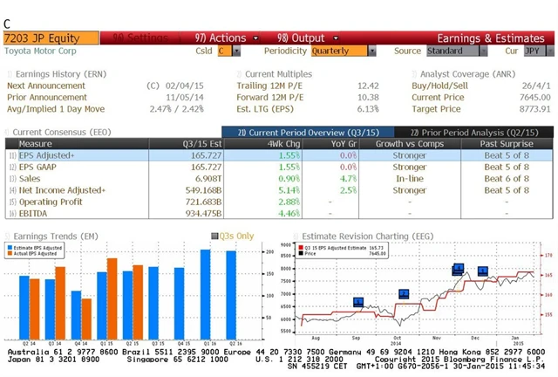Open Current Consensus (EEO) section

62,132
